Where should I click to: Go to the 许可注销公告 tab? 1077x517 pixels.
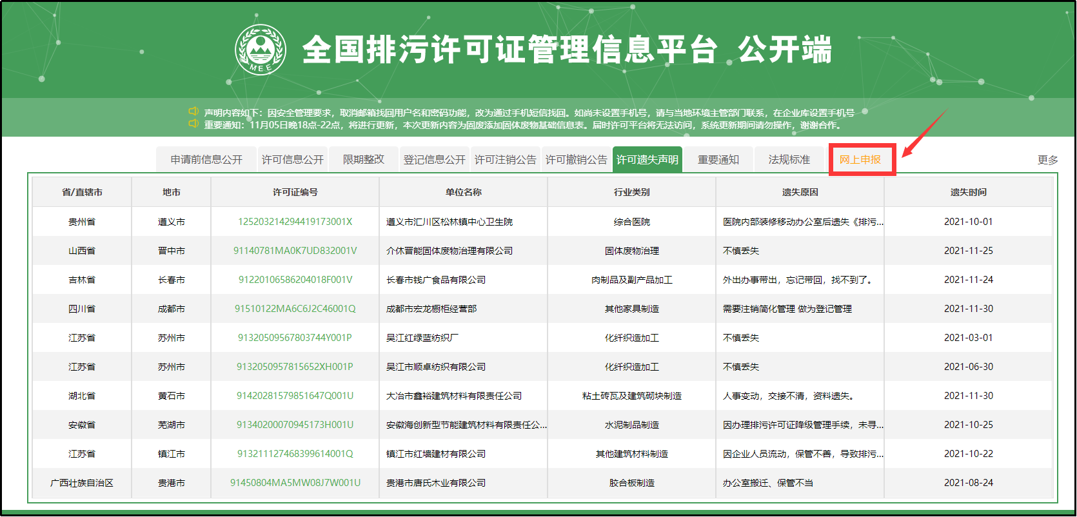(505, 159)
